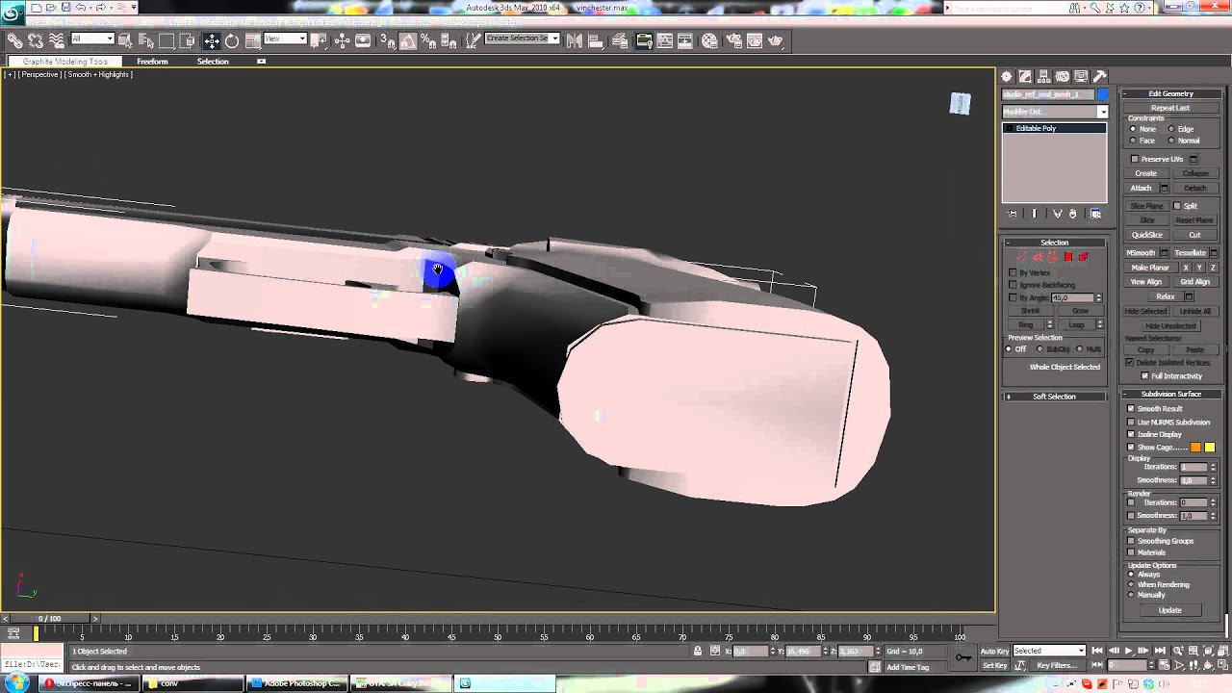The height and width of the screenshot is (693, 1232).
Task: Activate the Select and Rotate tool
Action: 232,40
